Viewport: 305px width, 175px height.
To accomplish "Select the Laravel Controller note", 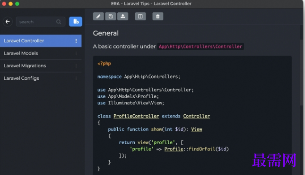I will point(41,41).
